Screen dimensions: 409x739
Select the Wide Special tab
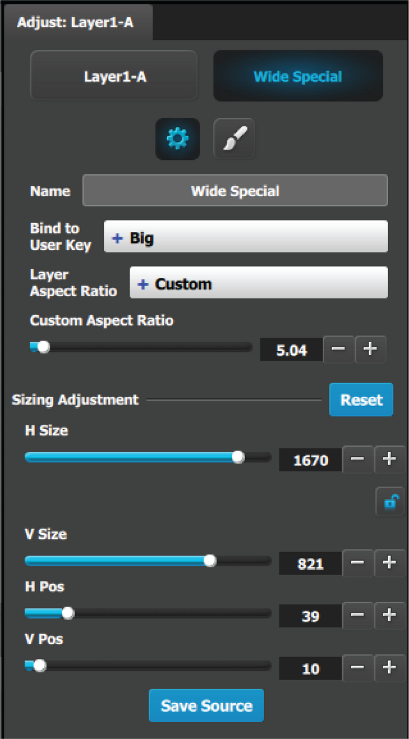(298, 76)
